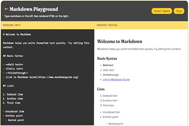Click 'Ordered item' in the preview list

click(x=110, y=96)
